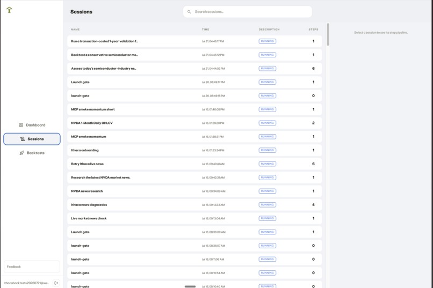Click step count 6 on Retry Ithaca row

(x=313, y=164)
